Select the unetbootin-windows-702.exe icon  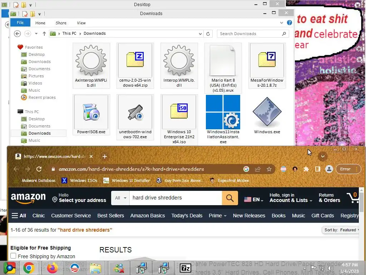[135, 112]
